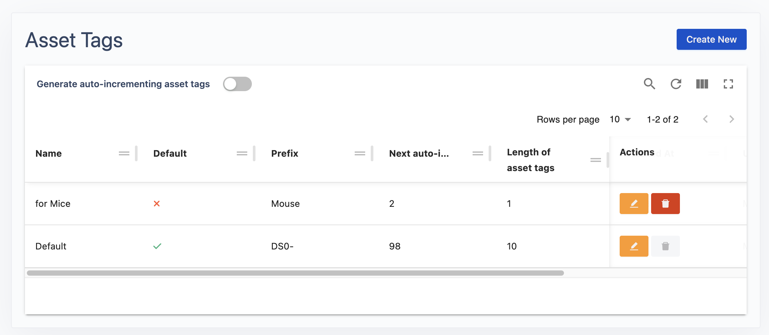Open the column visibility icon

(x=702, y=84)
